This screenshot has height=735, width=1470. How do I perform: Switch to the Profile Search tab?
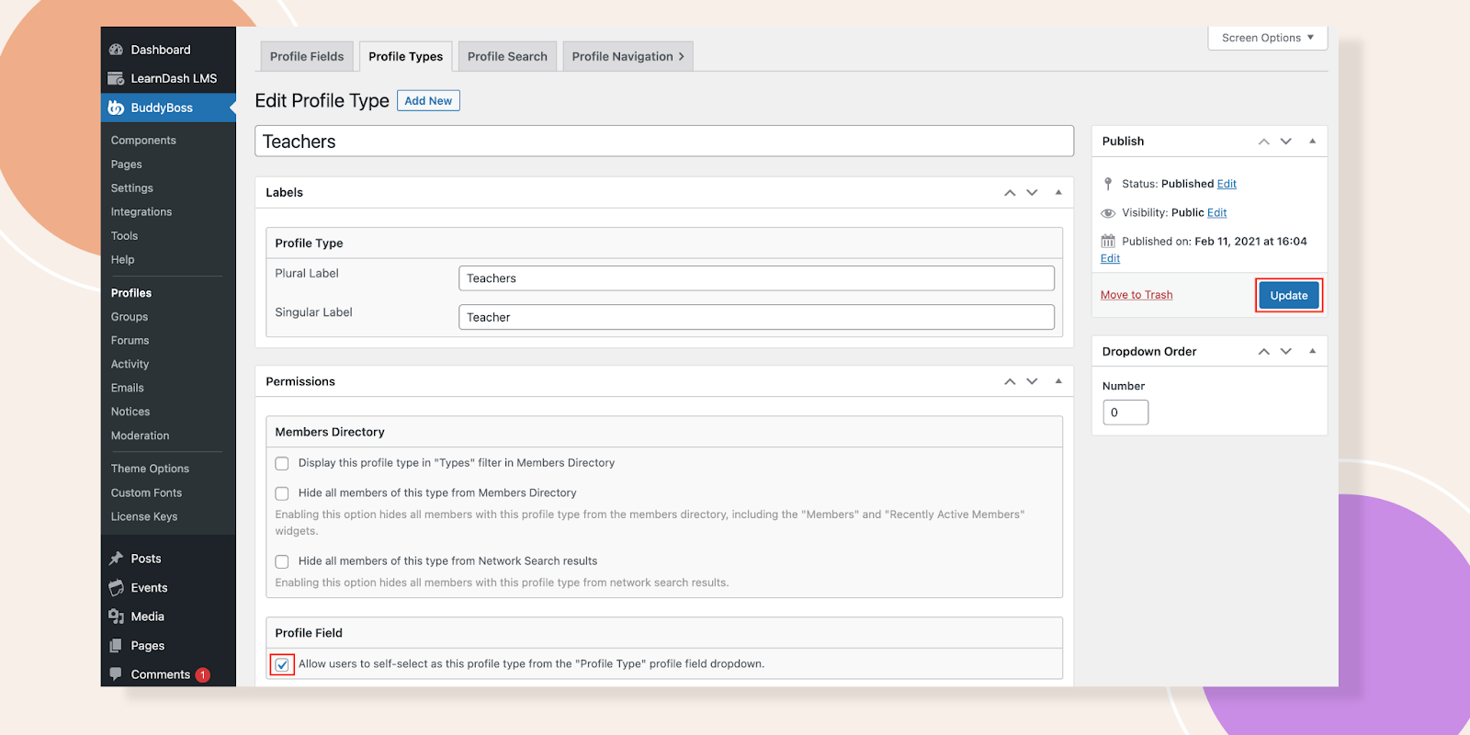point(507,56)
